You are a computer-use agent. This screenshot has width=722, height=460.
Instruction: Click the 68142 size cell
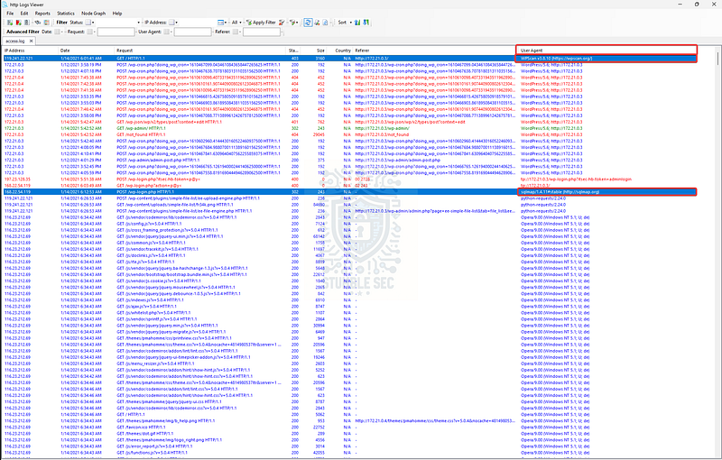[319, 236]
